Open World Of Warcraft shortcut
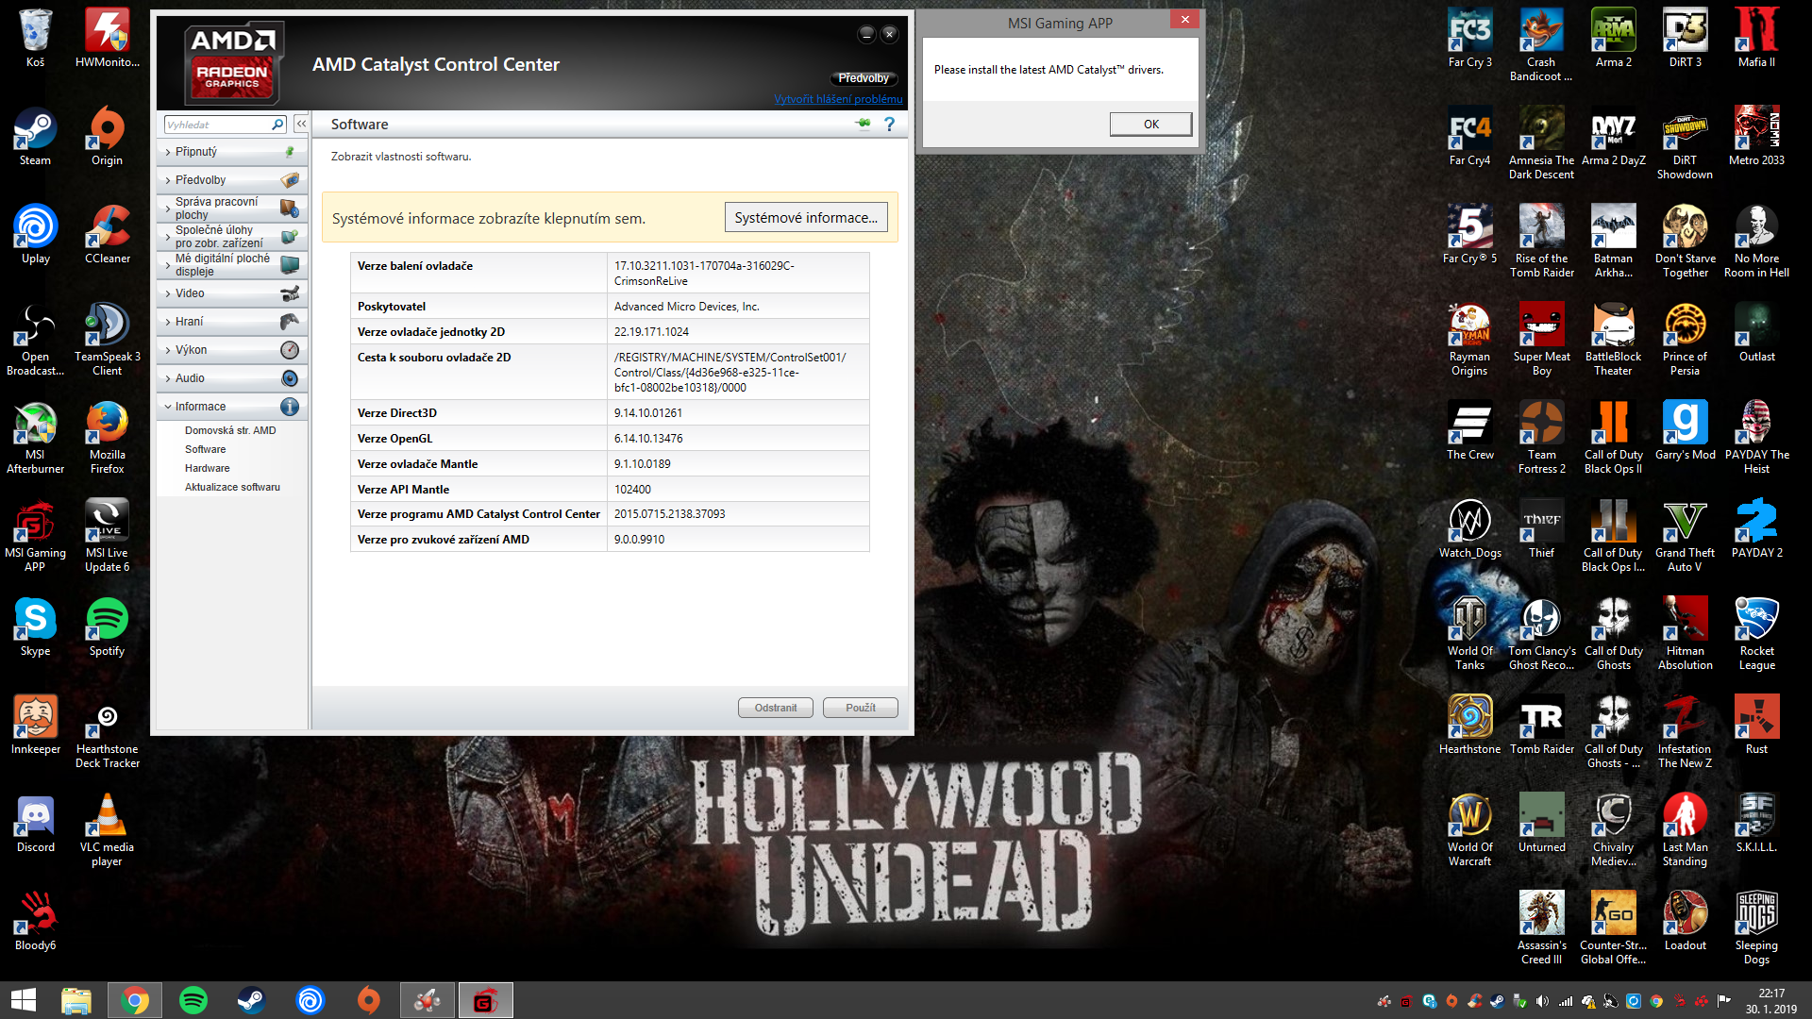The image size is (1812, 1019). [x=1469, y=830]
